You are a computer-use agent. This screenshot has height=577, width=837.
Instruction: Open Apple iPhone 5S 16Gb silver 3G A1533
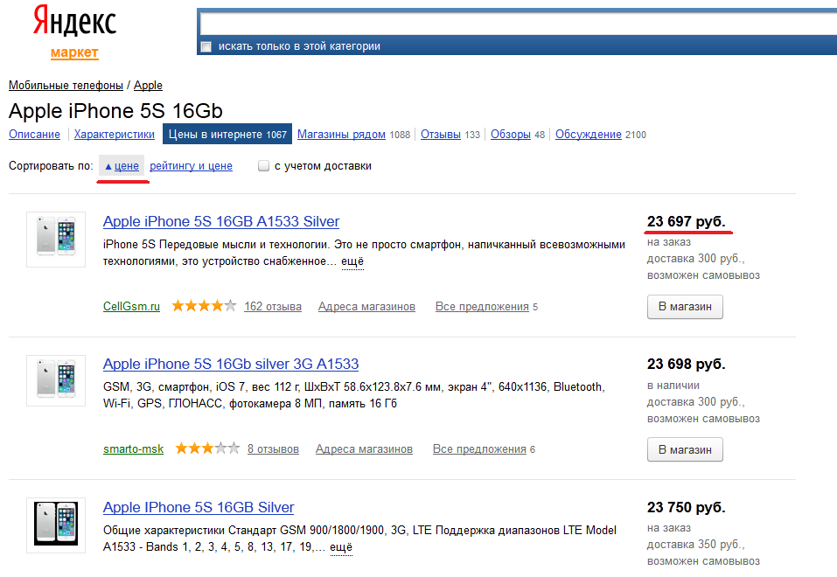[x=231, y=364]
